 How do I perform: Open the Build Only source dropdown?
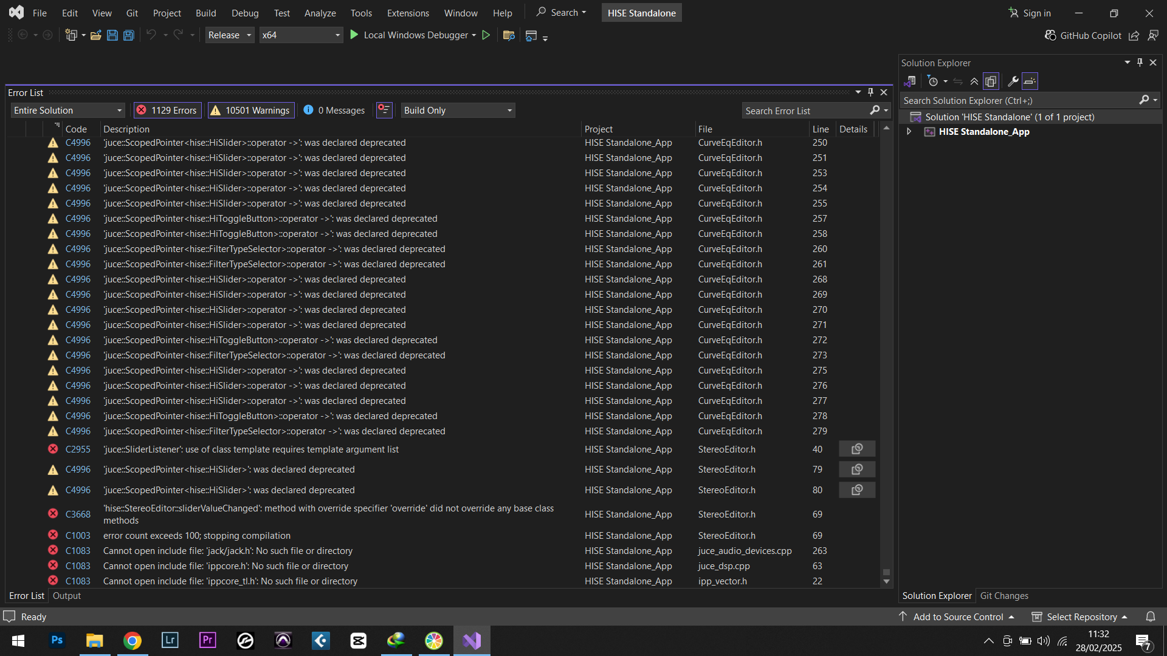coord(458,110)
